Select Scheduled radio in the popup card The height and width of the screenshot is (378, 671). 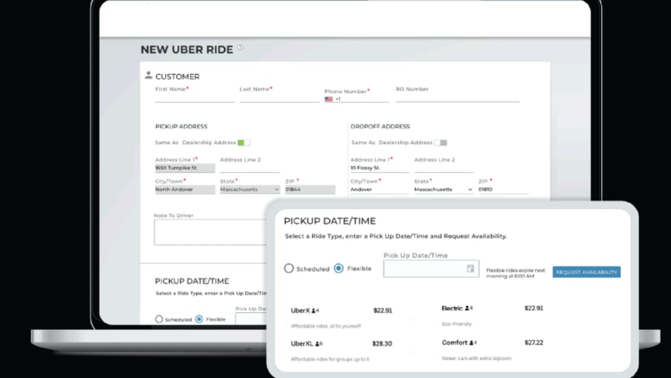pyautogui.click(x=289, y=268)
